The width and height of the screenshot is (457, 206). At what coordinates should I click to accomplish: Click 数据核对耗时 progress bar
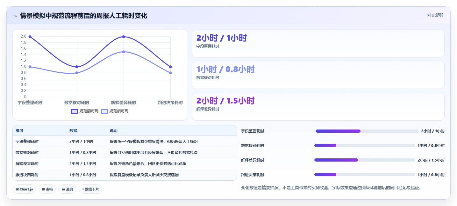click(365, 145)
